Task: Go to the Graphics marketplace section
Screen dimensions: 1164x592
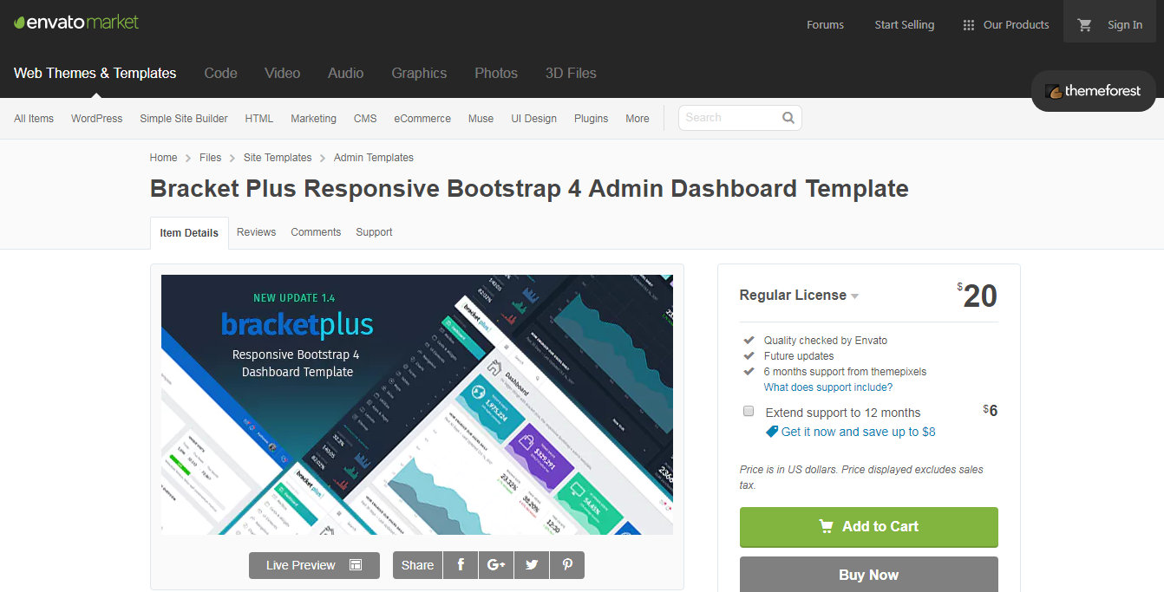Action: coord(419,74)
